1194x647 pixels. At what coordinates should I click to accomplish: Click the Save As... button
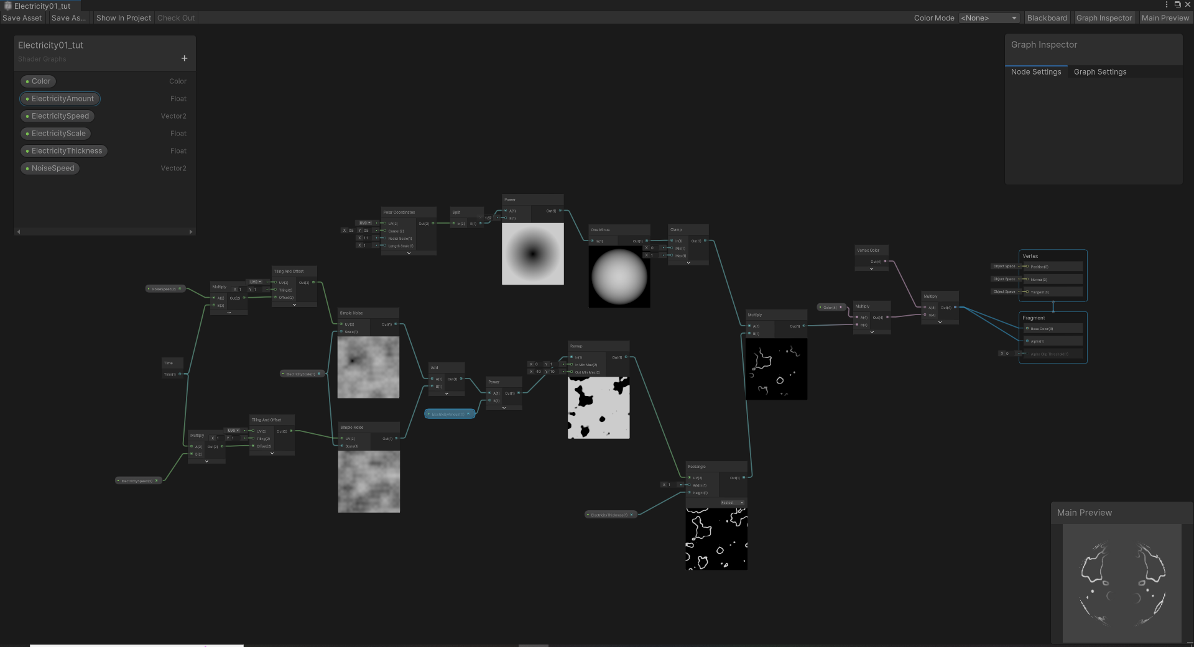pyautogui.click(x=68, y=18)
